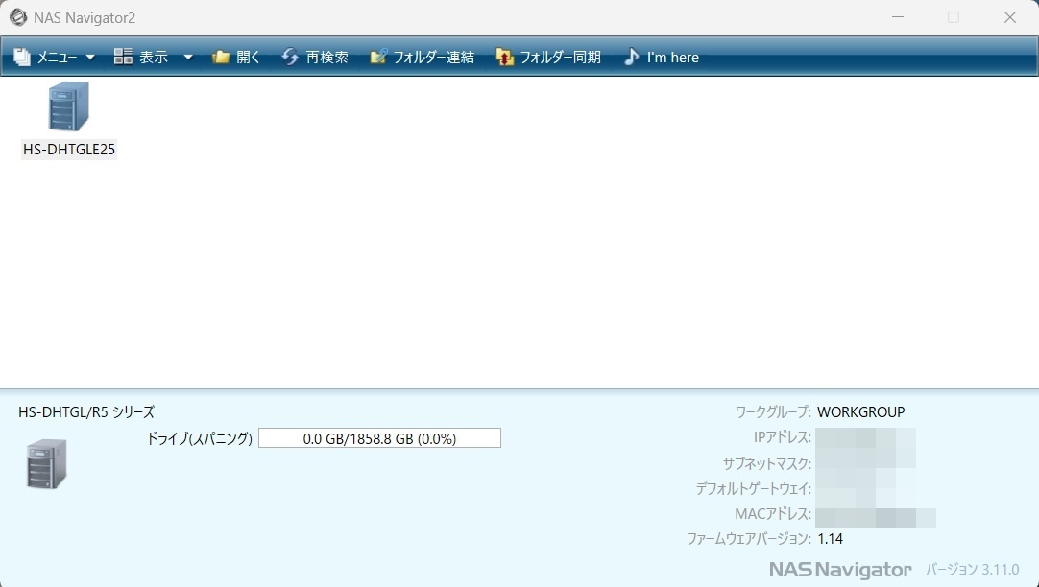The image size is (1039, 587).
Task: Click the 開く open button label
Action: (x=249, y=58)
